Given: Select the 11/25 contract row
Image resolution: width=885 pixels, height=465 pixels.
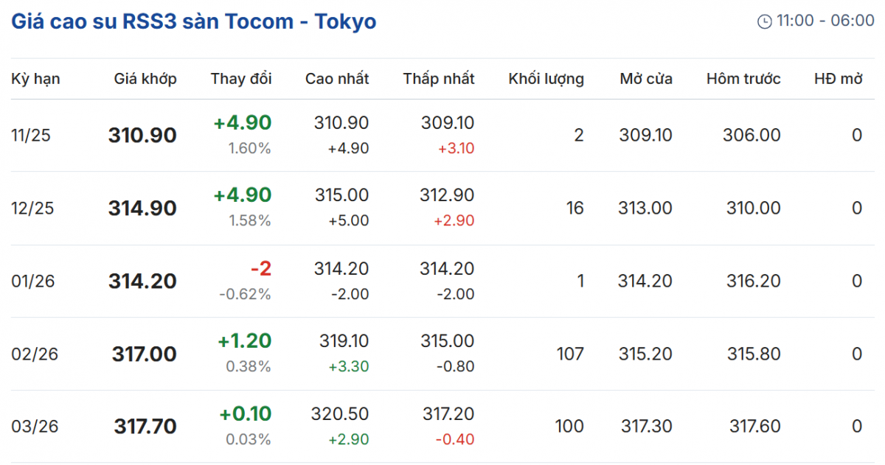Looking at the screenshot, I should coord(31,136).
